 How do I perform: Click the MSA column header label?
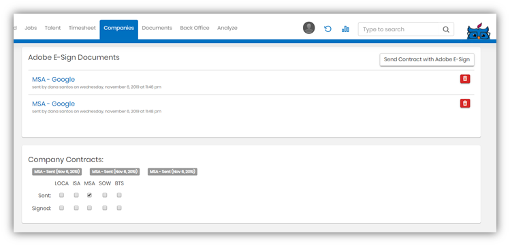pos(89,183)
